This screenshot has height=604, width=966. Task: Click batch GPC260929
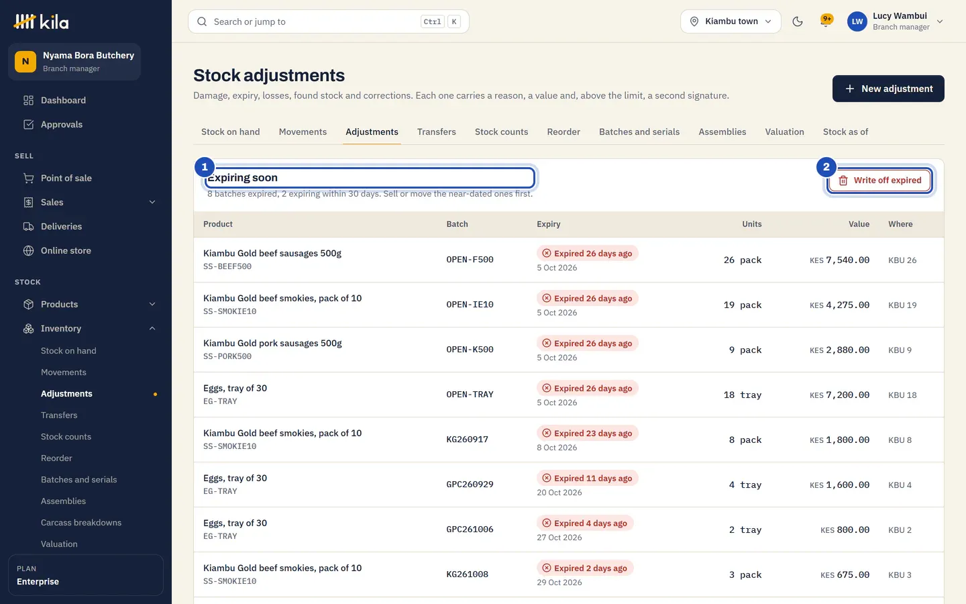coord(470,485)
